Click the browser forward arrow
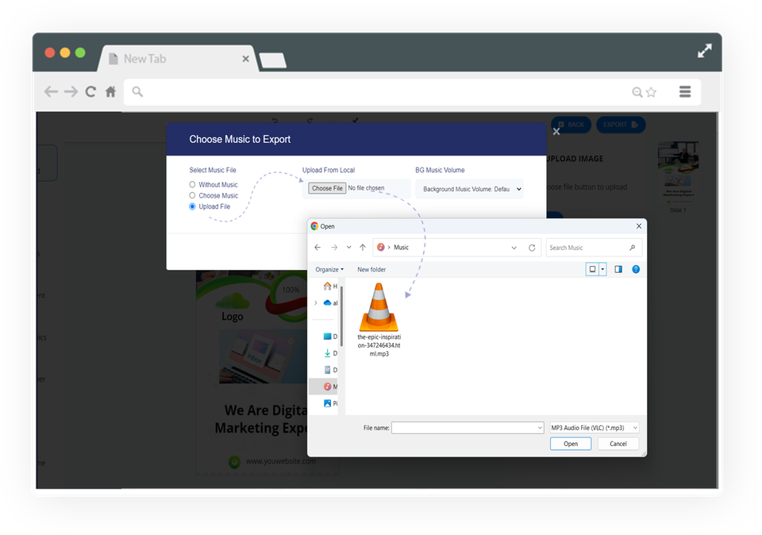Viewport: 762px width, 535px height. coord(71,91)
